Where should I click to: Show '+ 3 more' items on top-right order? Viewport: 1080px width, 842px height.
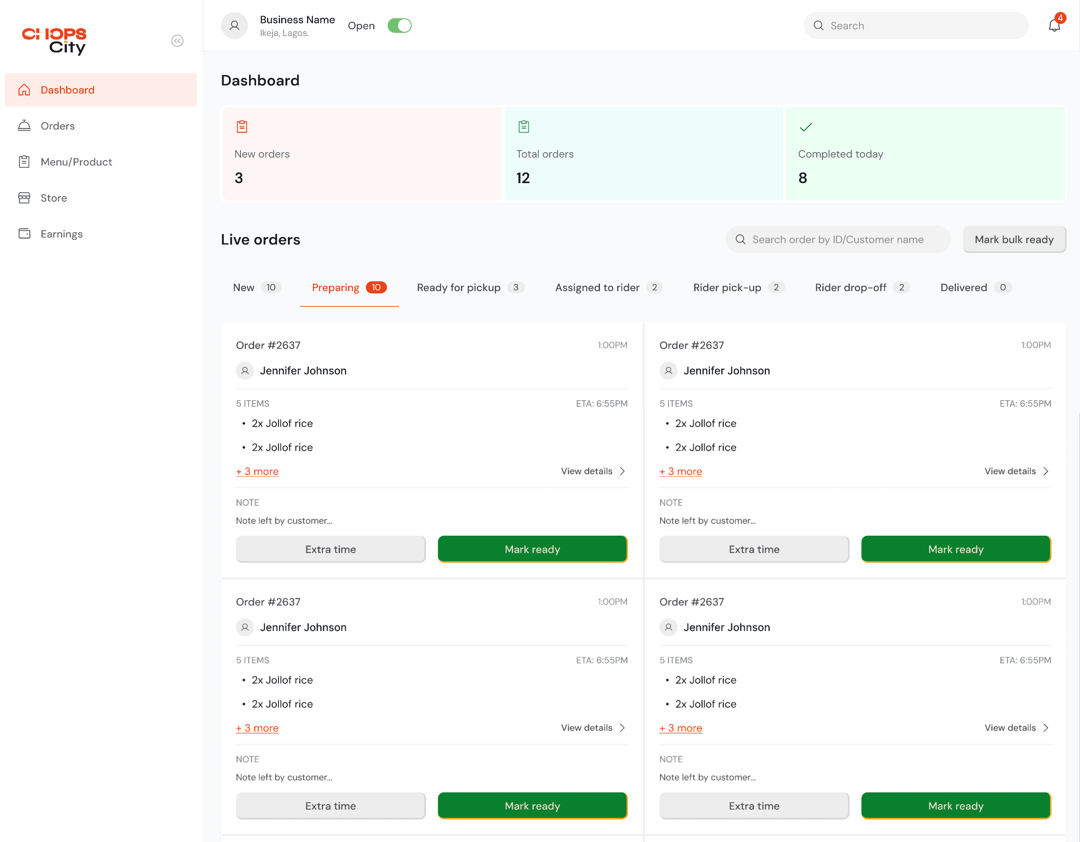pyautogui.click(x=681, y=471)
